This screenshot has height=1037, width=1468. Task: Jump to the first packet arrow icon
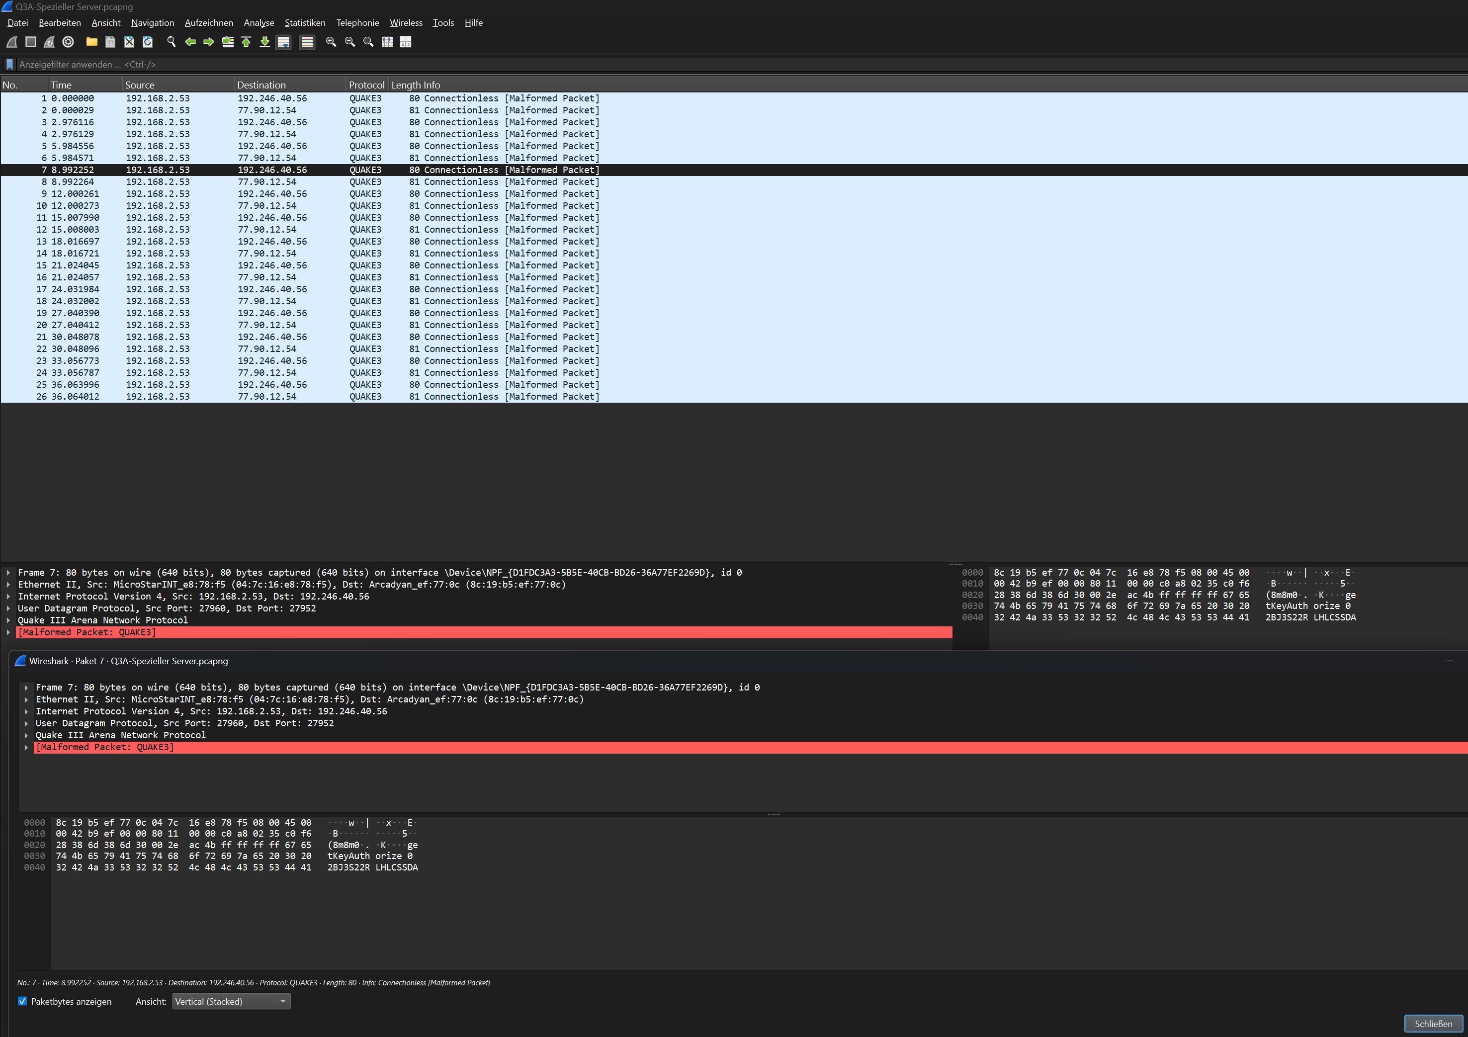click(246, 42)
